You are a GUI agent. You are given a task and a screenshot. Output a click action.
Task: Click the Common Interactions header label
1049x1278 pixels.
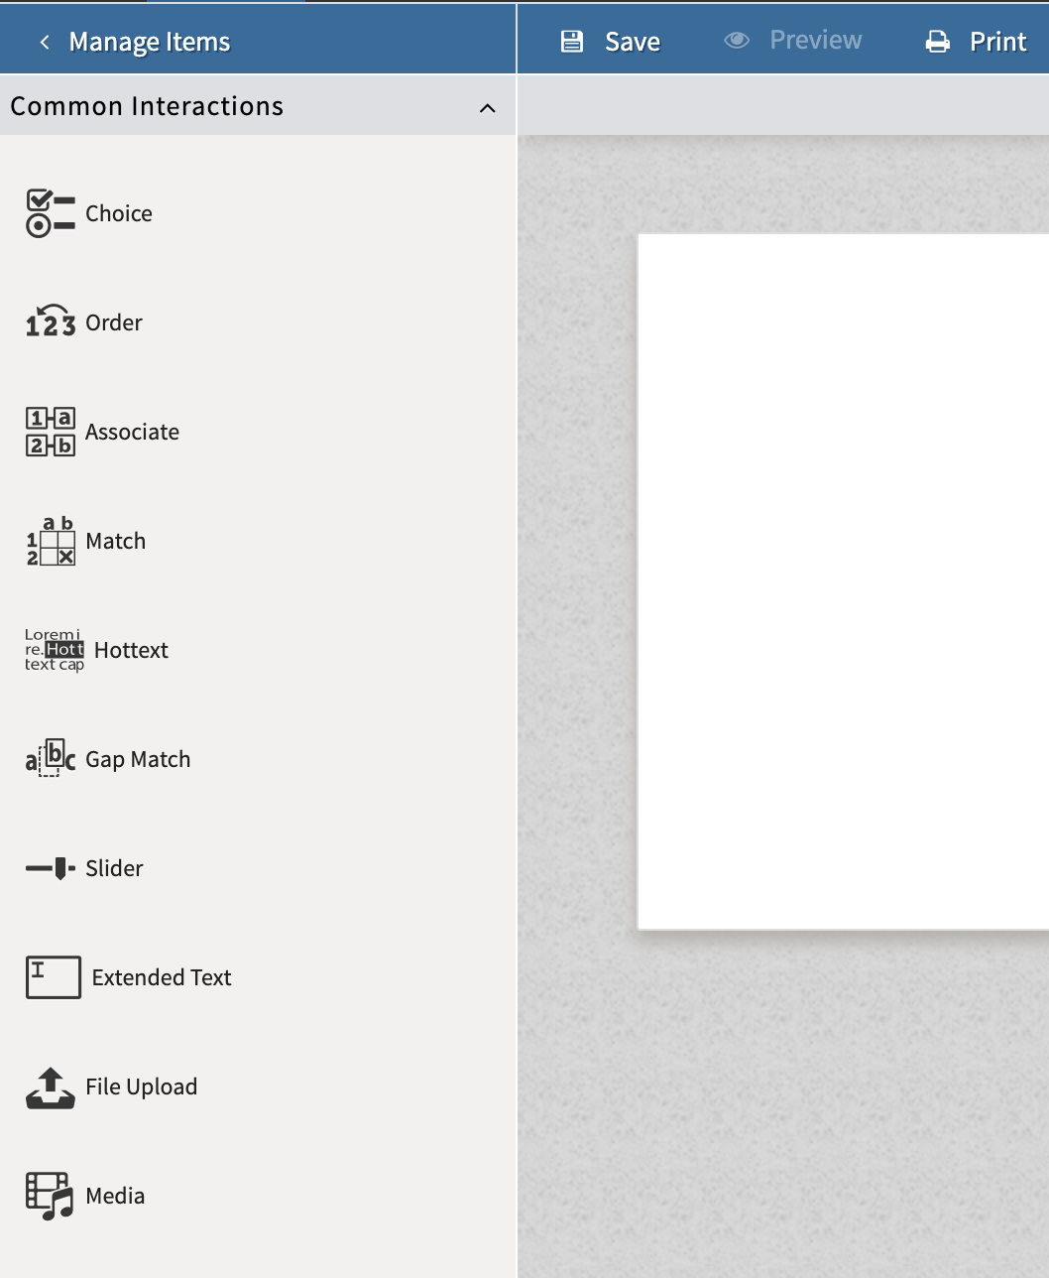click(x=147, y=106)
